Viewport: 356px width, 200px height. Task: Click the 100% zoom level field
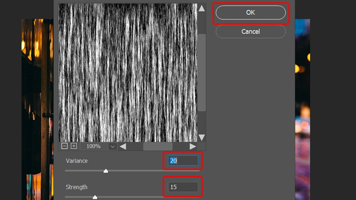93,146
